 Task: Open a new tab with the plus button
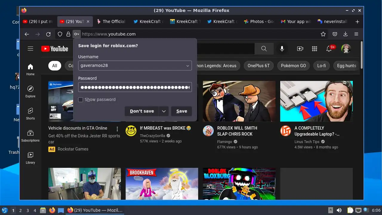[357, 21]
